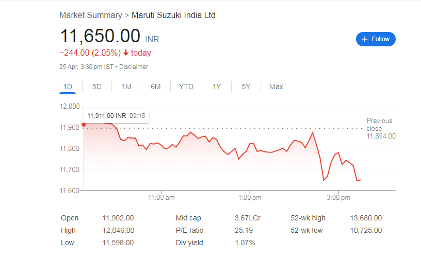Screen dimensions: 421x258
Task: Click the plus icon on Follow button
Action: (x=364, y=39)
